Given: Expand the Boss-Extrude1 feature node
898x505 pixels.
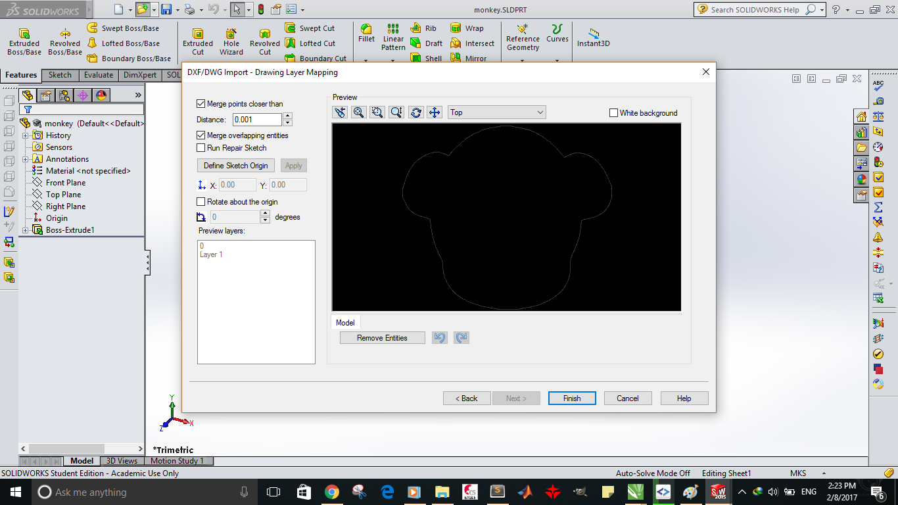Looking at the screenshot, I should click(x=26, y=230).
